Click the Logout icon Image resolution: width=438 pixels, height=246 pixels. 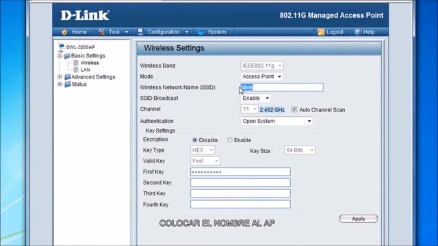[321, 32]
